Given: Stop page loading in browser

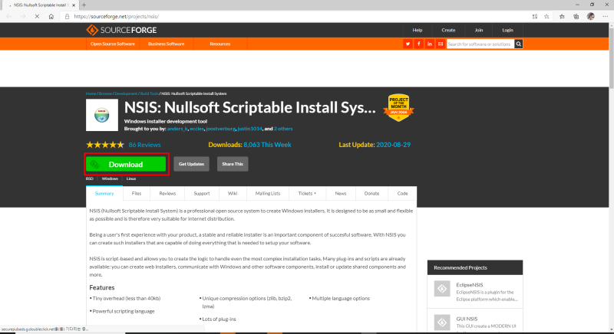Looking at the screenshot, I should 37,16.
